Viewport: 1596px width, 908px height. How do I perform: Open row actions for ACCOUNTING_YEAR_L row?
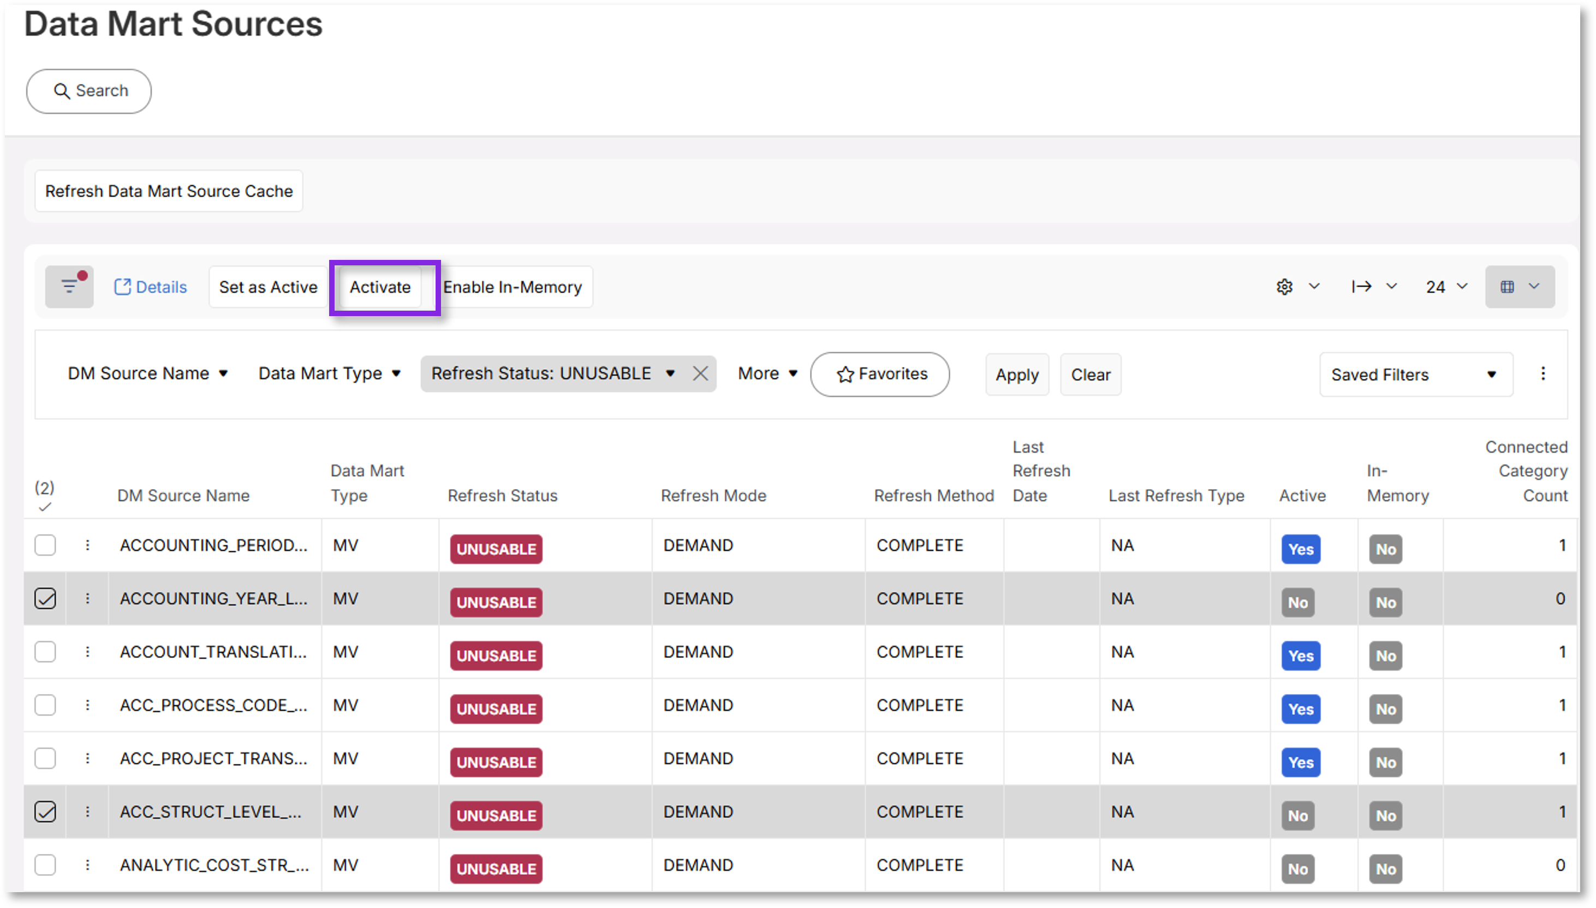tap(87, 598)
